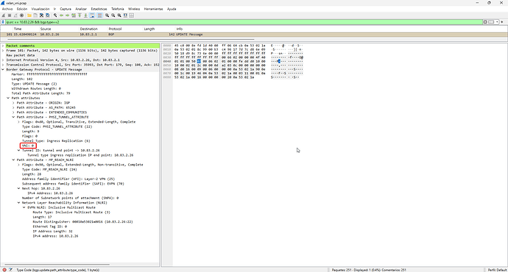Go to previous packet in history
Image resolution: width=508 pixels, height=272 pixels.
pyautogui.click(x=62, y=15)
